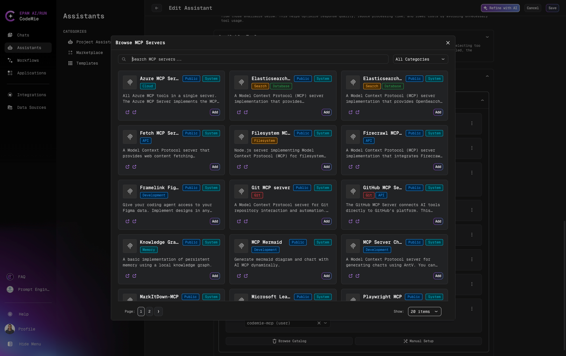566x356 pixels.
Task: Click the Integrations sidebar icon
Action: [x=10, y=95]
